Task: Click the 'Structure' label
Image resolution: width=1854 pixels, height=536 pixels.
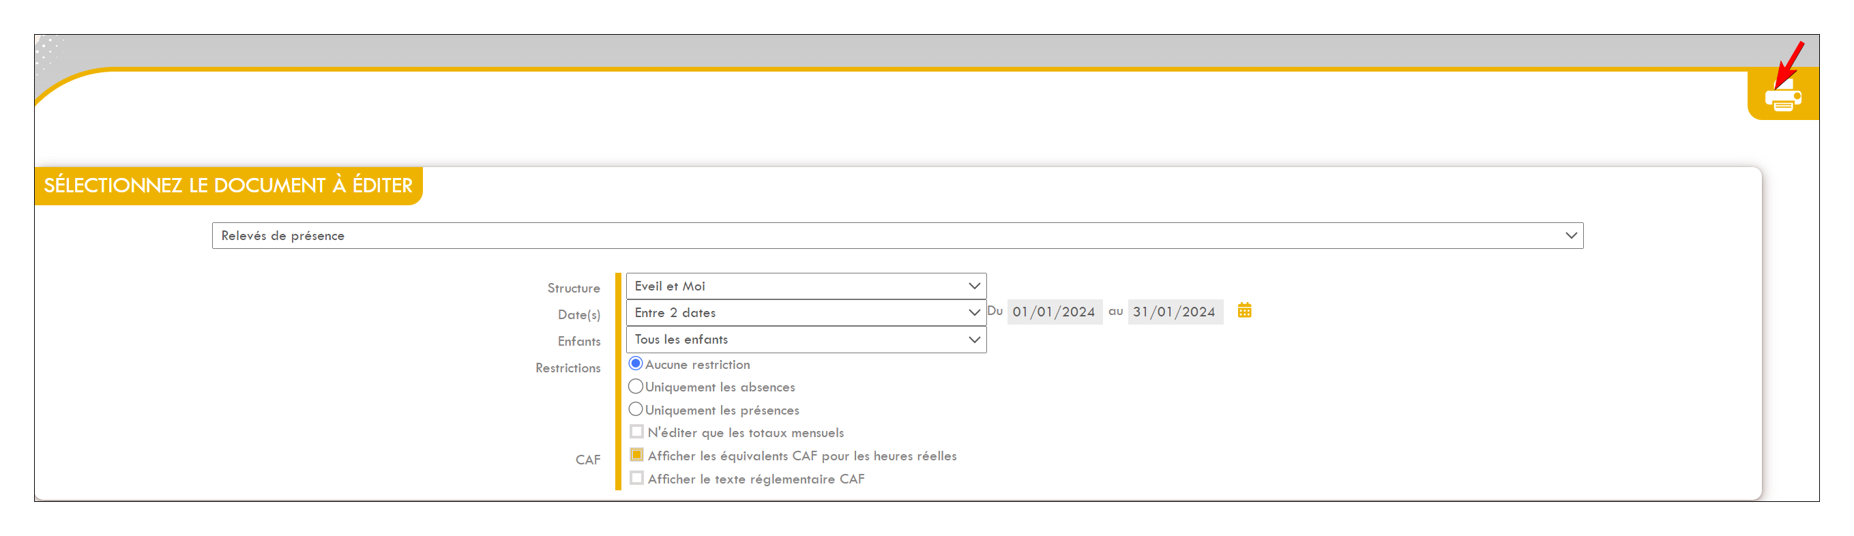Action: click(574, 288)
